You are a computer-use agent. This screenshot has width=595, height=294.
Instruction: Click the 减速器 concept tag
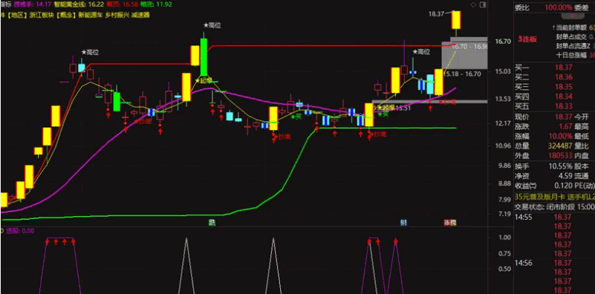coord(141,15)
